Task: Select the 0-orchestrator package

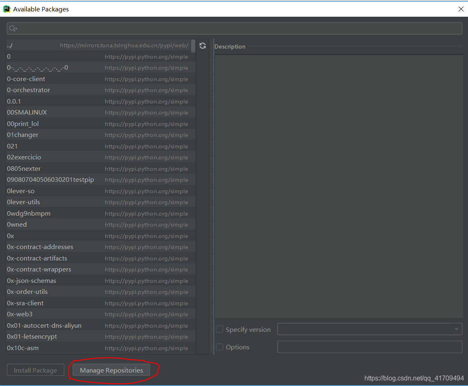Action: 101,90
